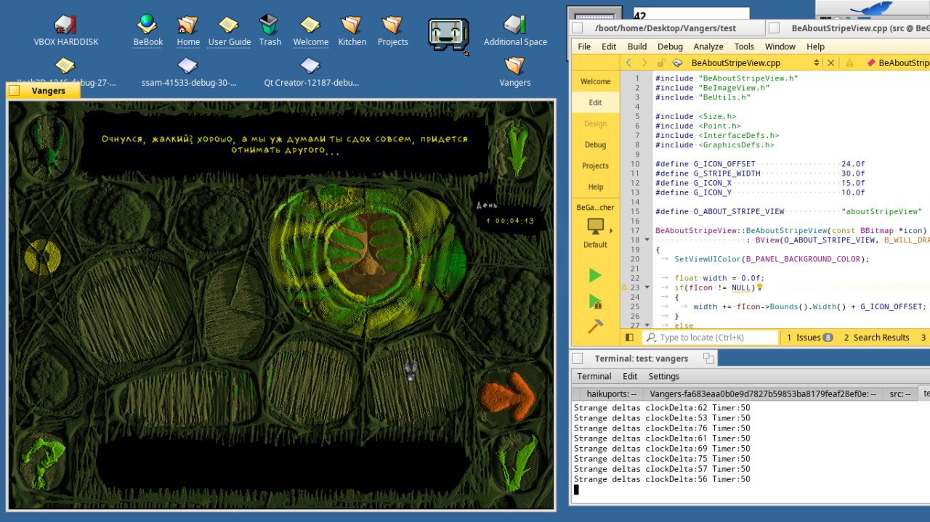The width and height of the screenshot is (930, 522).
Task: Click the green Run button in Qt Creator
Action: point(595,275)
